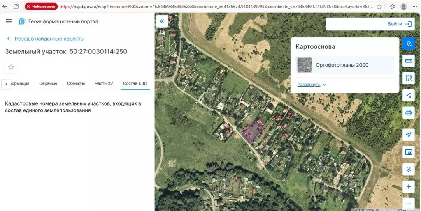
Task: Select the Состав ЕЗП tab
Action: (135, 83)
